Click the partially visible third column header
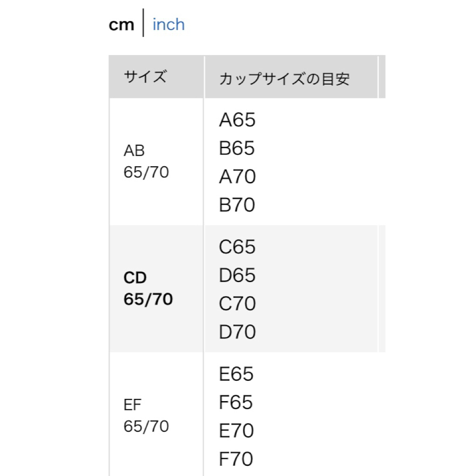The width and height of the screenshot is (476, 476). [382, 77]
